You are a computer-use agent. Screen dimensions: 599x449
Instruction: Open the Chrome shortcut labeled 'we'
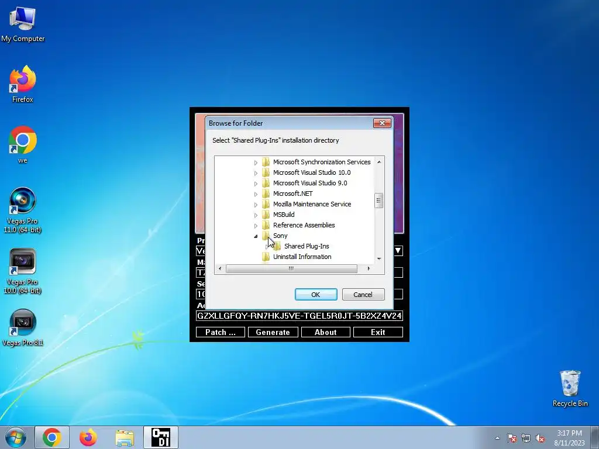tap(23, 145)
